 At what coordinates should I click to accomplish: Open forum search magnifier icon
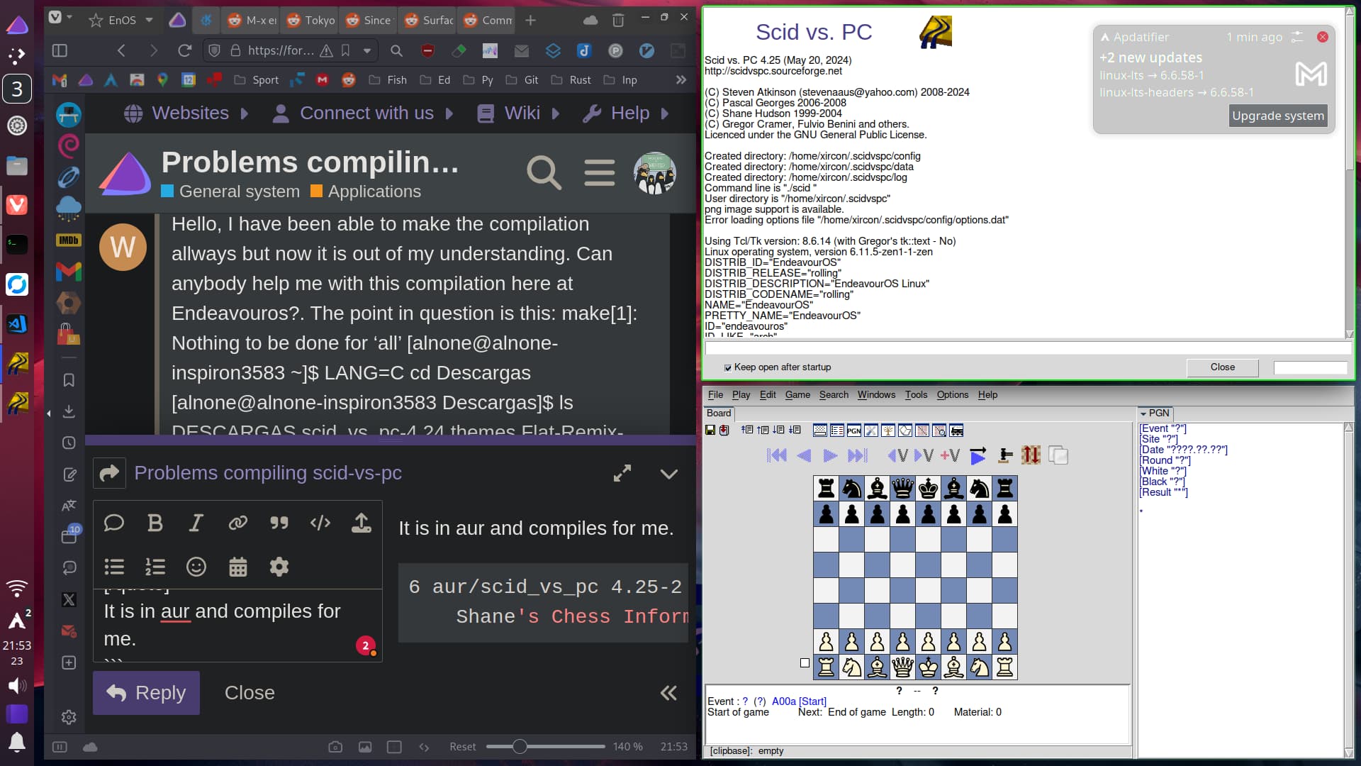(x=544, y=173)
